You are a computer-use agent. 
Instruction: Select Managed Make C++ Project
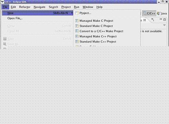(x=107, y=36)
